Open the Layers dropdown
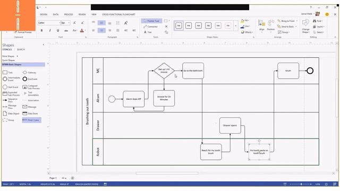The width and height of the screenshot is (340, 191). (x=319, y=27)
